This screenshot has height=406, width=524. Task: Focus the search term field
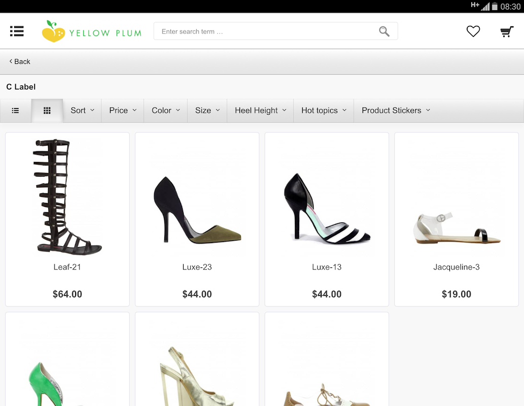(x=276, y=31)
